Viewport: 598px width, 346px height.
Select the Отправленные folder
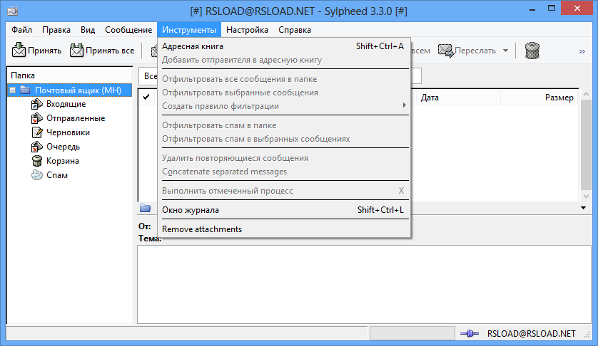tap(76, 118)
